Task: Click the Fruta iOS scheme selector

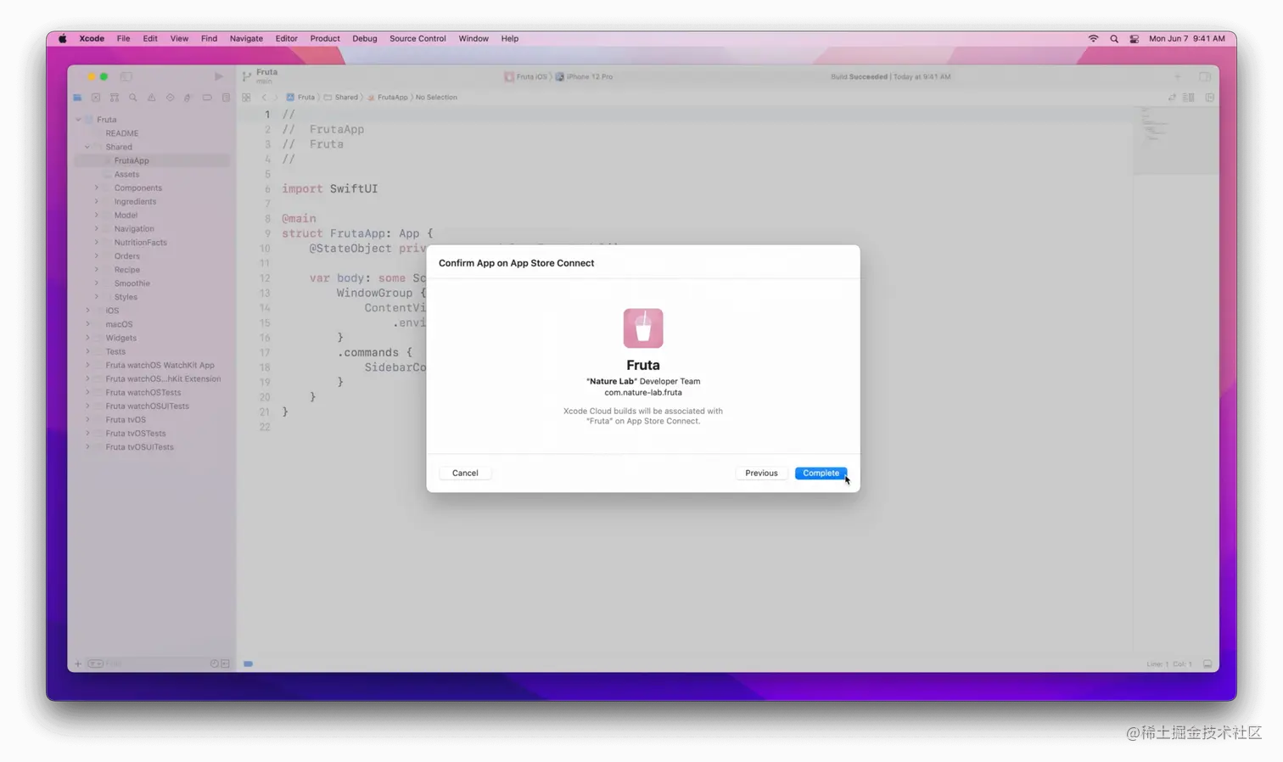Action: (526, 76)
